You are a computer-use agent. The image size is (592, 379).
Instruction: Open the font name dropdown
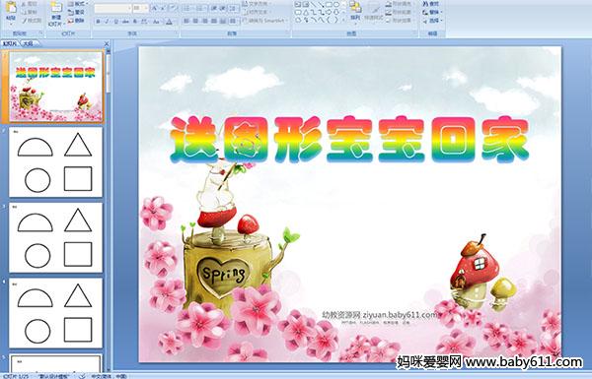coord(129,8)
